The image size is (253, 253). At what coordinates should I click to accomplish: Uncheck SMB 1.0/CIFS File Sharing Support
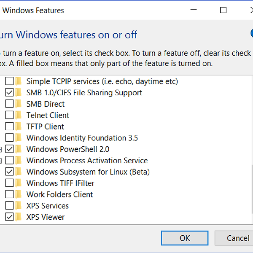[9, 92]
